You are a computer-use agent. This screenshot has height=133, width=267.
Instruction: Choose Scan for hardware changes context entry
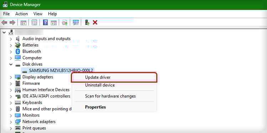coord(114,96)
